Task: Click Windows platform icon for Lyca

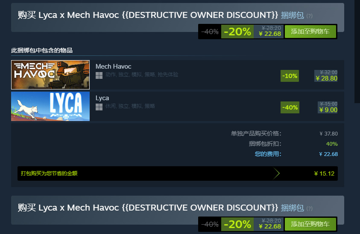Action: [99, 107]
